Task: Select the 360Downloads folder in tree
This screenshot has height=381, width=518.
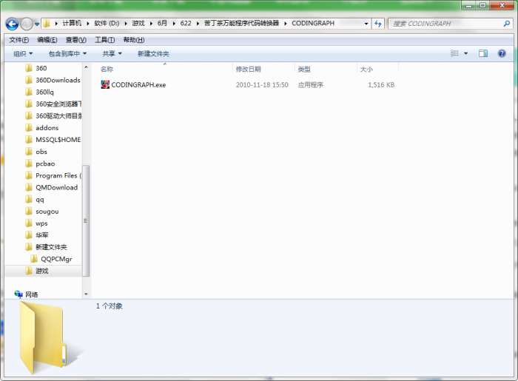Action: [53, 80]
